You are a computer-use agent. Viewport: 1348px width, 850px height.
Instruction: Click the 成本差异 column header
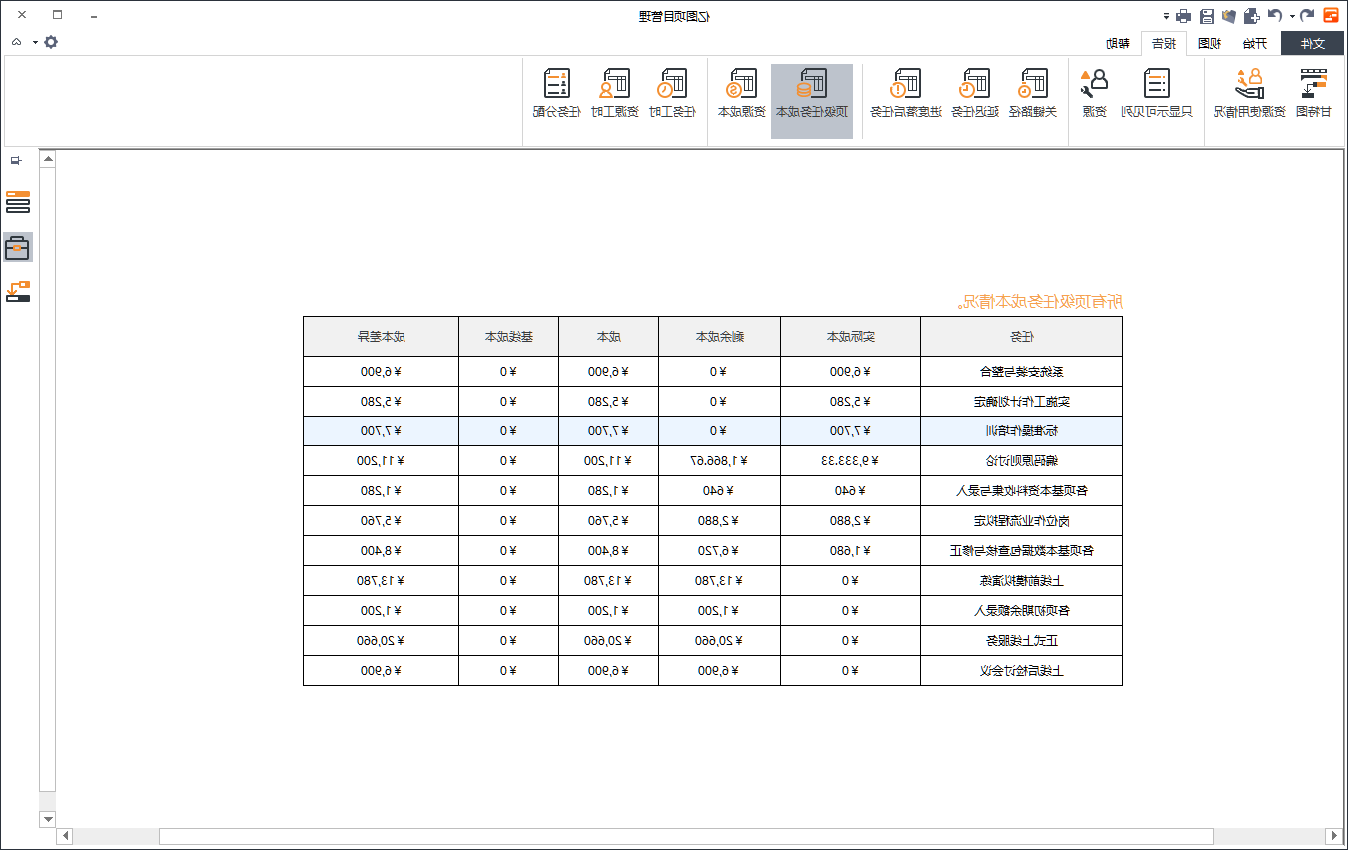pos(381,336)
